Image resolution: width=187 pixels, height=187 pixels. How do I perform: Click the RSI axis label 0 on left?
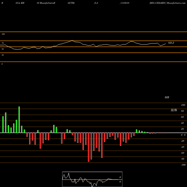tap(2, 64)
